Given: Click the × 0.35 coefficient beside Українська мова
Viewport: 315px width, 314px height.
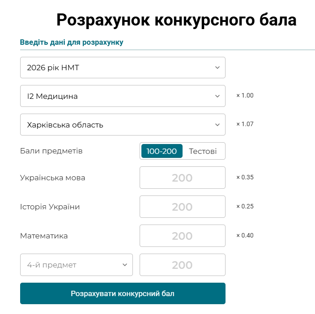Looking at the screenshot, I should (245, 177).
